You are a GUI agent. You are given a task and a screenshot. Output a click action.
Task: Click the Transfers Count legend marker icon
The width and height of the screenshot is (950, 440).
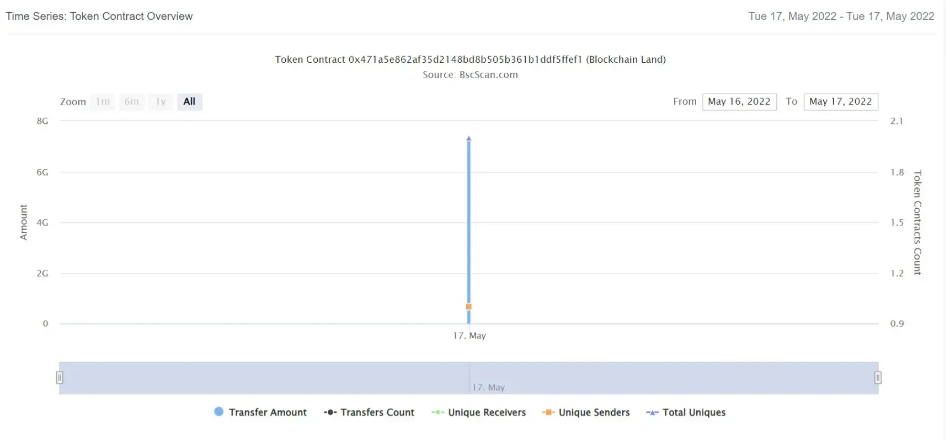(x=330, y=412)
